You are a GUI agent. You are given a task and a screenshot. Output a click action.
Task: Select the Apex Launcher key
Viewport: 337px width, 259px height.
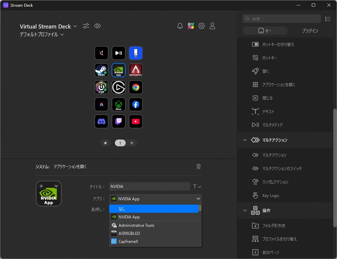coord(135,70)
